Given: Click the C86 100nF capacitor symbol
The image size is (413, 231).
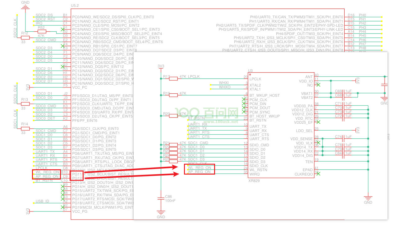Looking at the screenshot, I should point(161,198).
